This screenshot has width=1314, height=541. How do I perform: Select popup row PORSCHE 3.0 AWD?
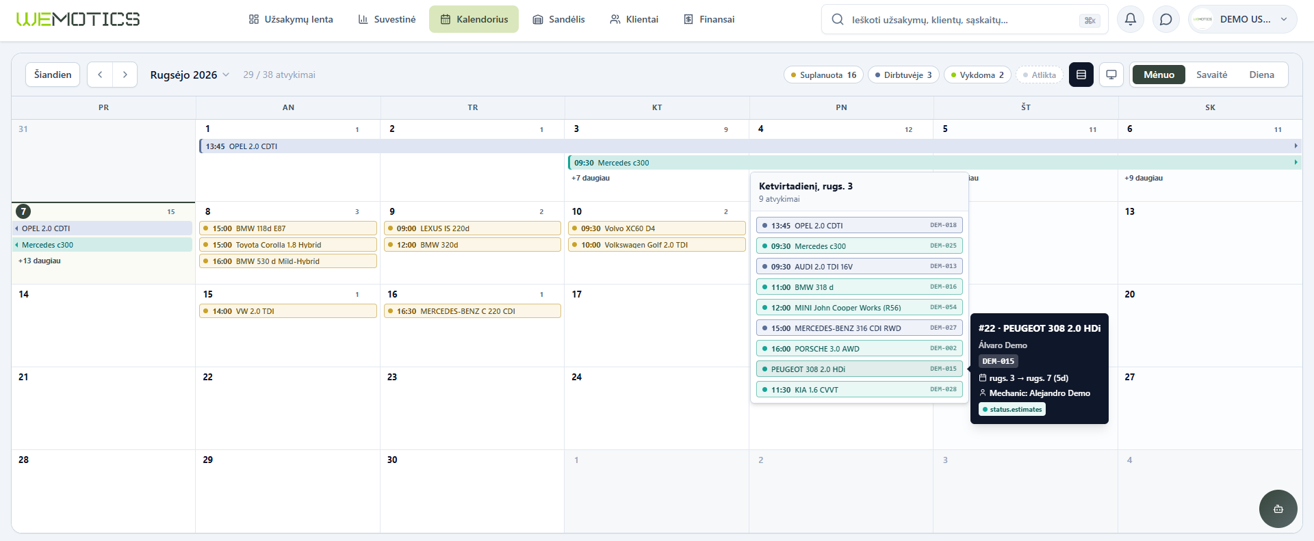tap(860, 348)
